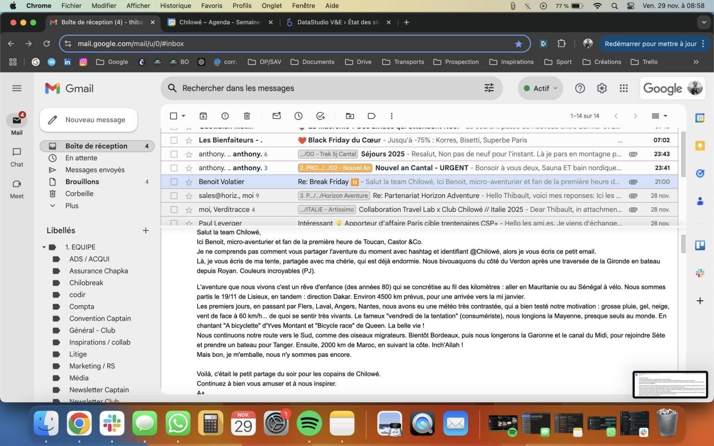
Task: Compose with Nouveau message button
Action: 88,120
